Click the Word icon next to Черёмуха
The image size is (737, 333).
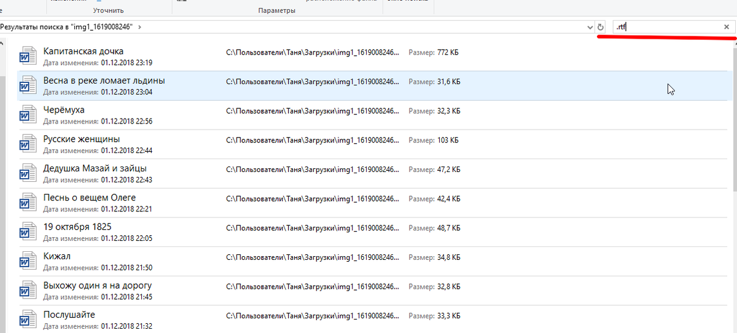coord(27,114)
